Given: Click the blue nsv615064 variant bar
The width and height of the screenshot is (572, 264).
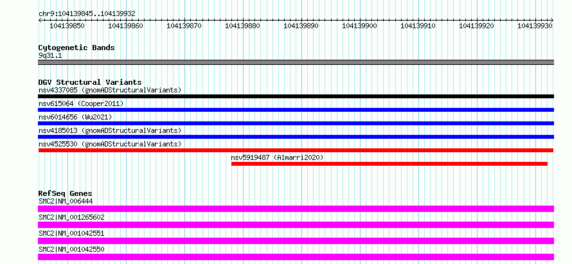Looking at the screenshot, I should (296, 110).
